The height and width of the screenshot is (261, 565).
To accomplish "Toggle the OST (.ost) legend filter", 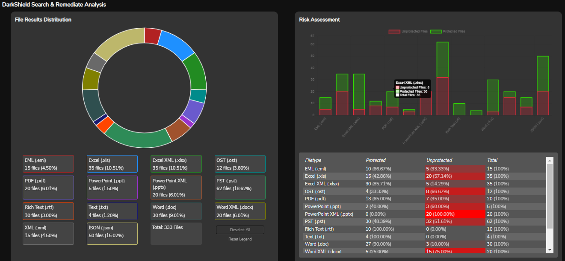I will tap(240, 164).
